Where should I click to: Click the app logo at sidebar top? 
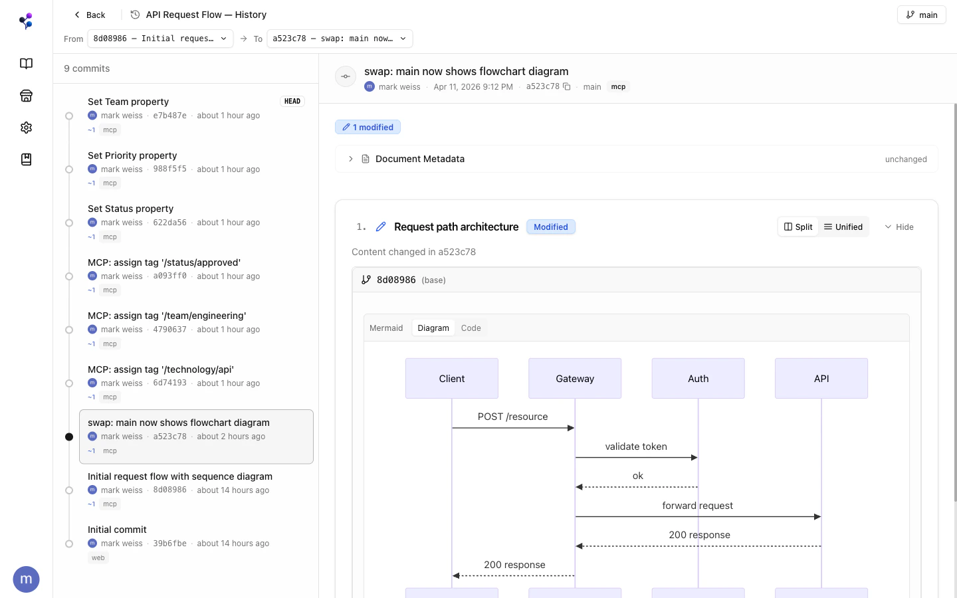(26, 21)
